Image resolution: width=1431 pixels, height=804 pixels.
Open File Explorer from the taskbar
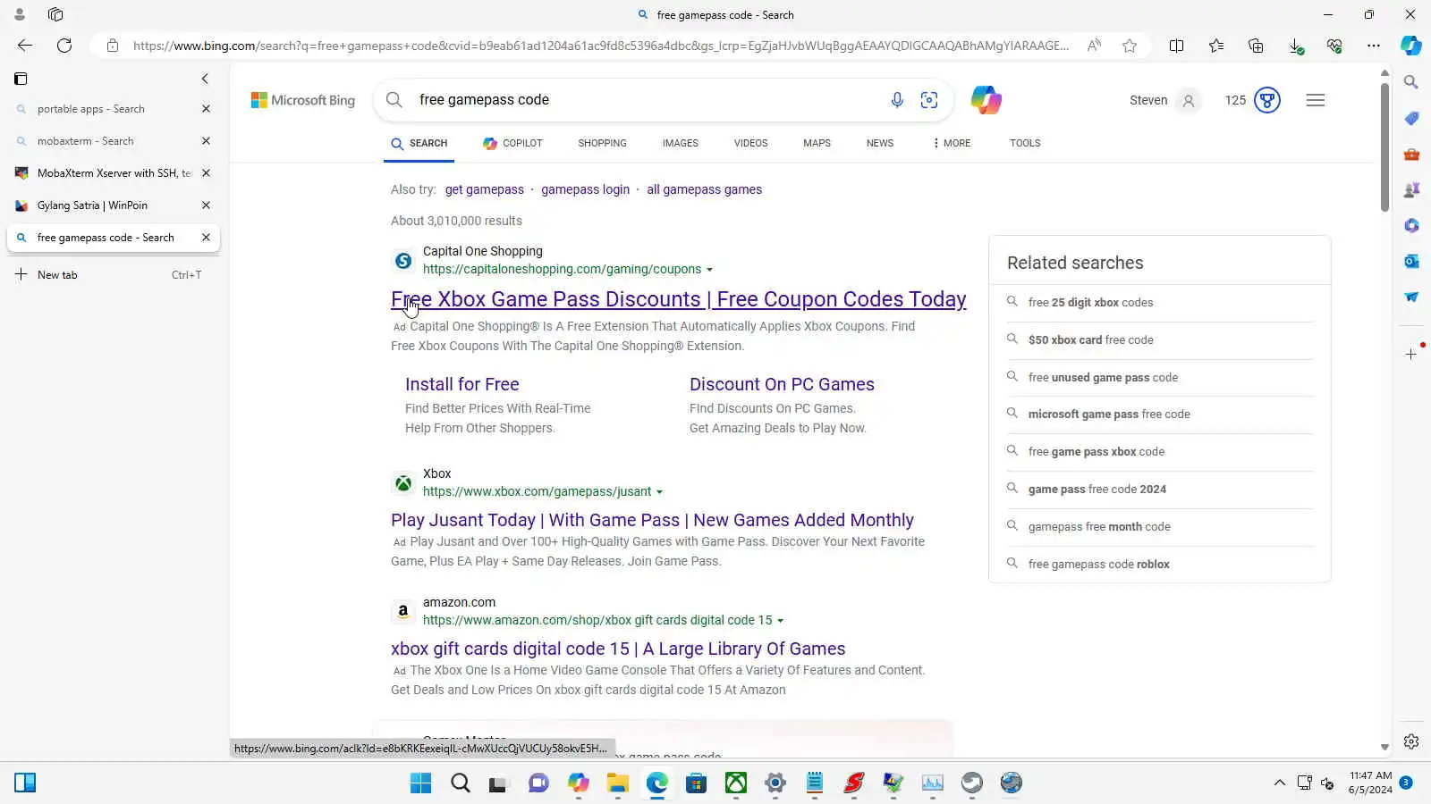coord(618,783)
